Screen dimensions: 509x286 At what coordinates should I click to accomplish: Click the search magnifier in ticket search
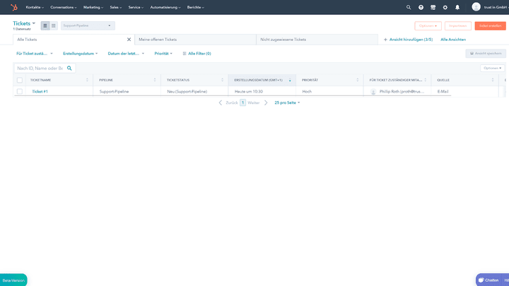click(69, 68)
